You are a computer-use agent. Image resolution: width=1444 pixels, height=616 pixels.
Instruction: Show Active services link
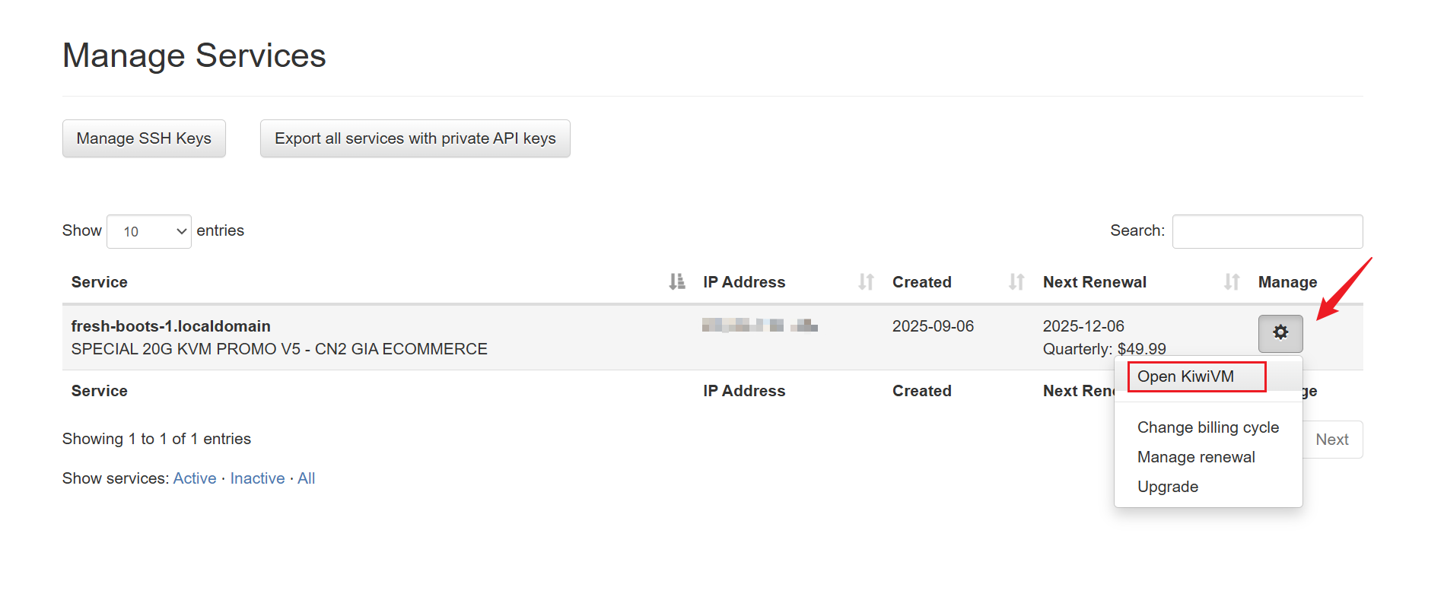[195, 478]
